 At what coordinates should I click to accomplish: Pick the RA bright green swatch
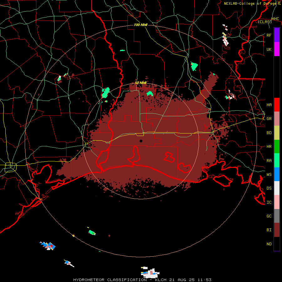tap(277, 160)
